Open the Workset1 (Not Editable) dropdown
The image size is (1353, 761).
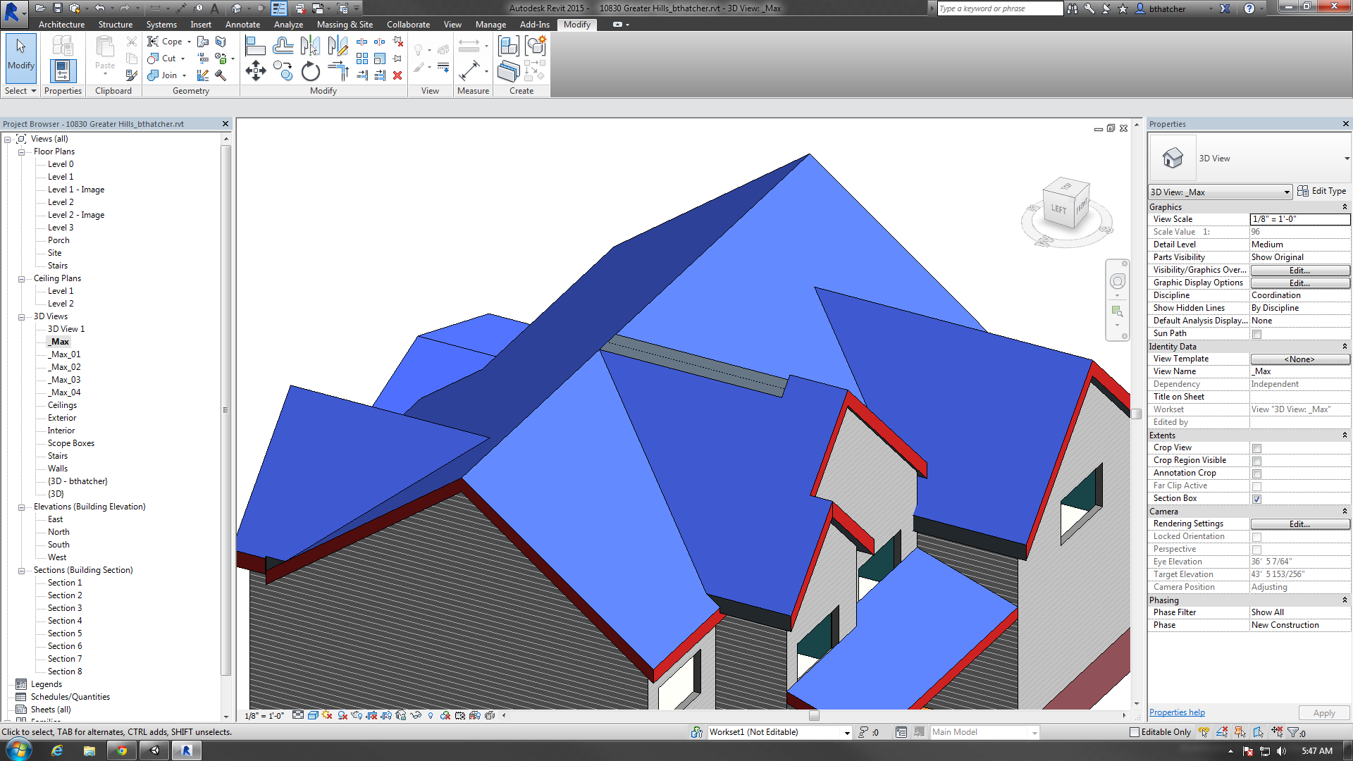(779, 732)
